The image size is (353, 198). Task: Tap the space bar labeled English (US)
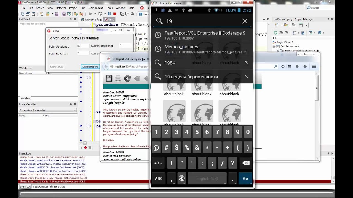(x=207, y=178)
